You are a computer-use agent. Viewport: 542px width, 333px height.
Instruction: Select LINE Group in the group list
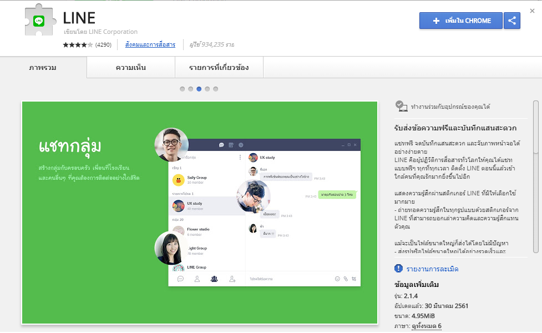click(x=207, y=267)
